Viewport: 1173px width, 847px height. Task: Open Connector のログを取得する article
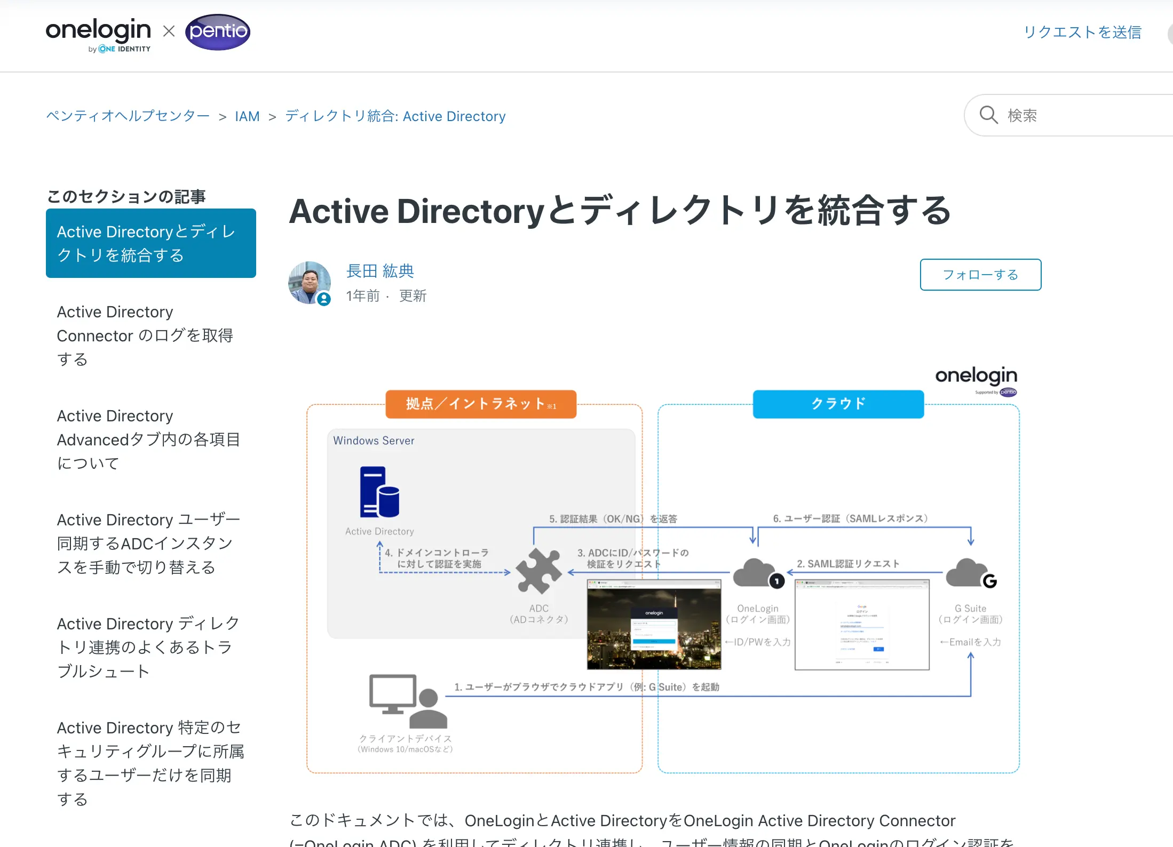[x=145, y=335]
